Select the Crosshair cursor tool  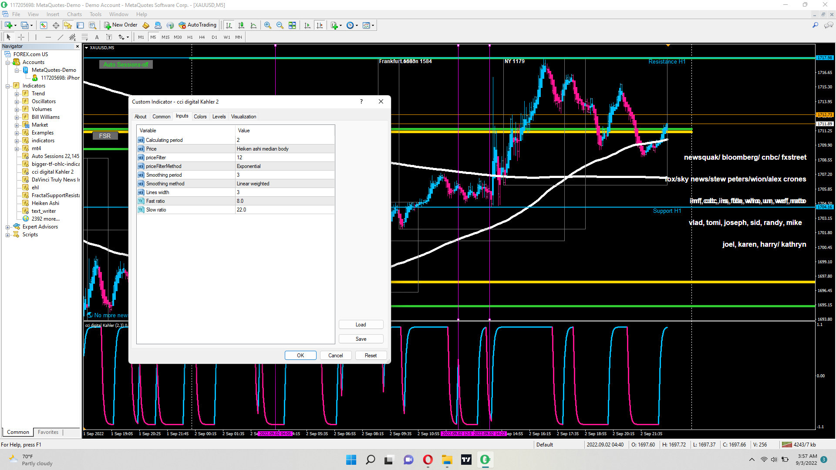tap(21, 37)
